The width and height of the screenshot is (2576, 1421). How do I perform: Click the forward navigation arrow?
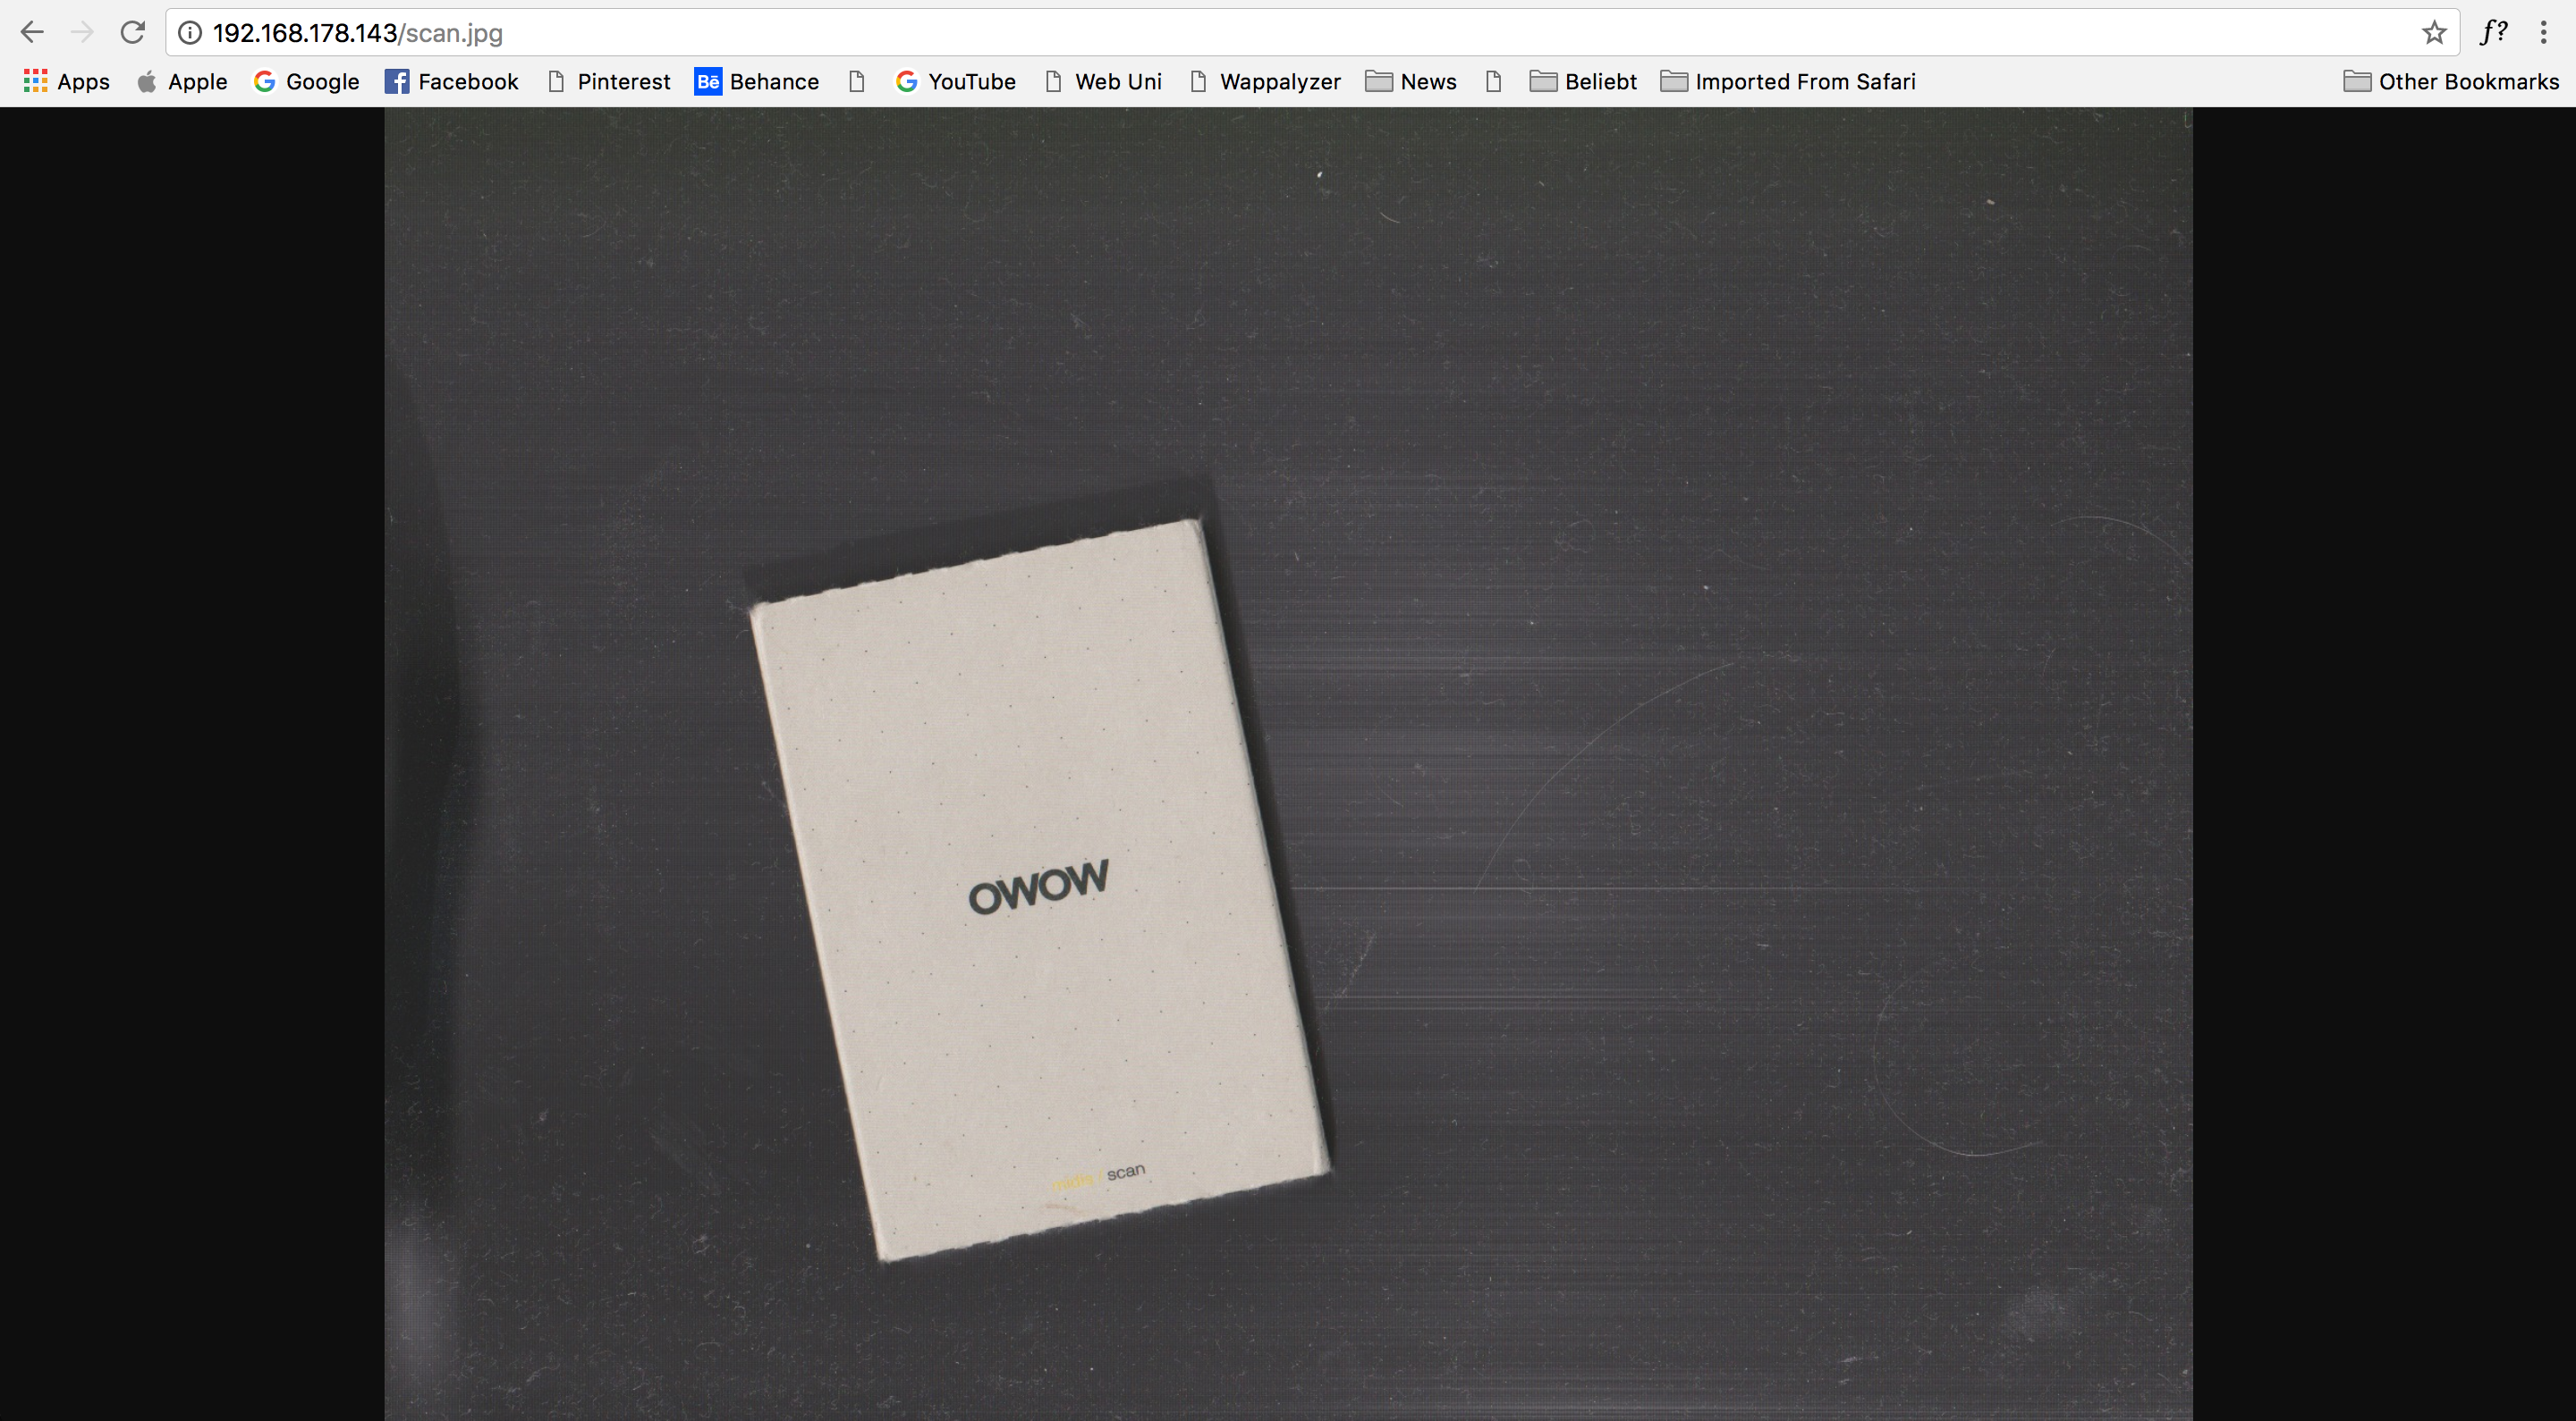pos(82,33)
